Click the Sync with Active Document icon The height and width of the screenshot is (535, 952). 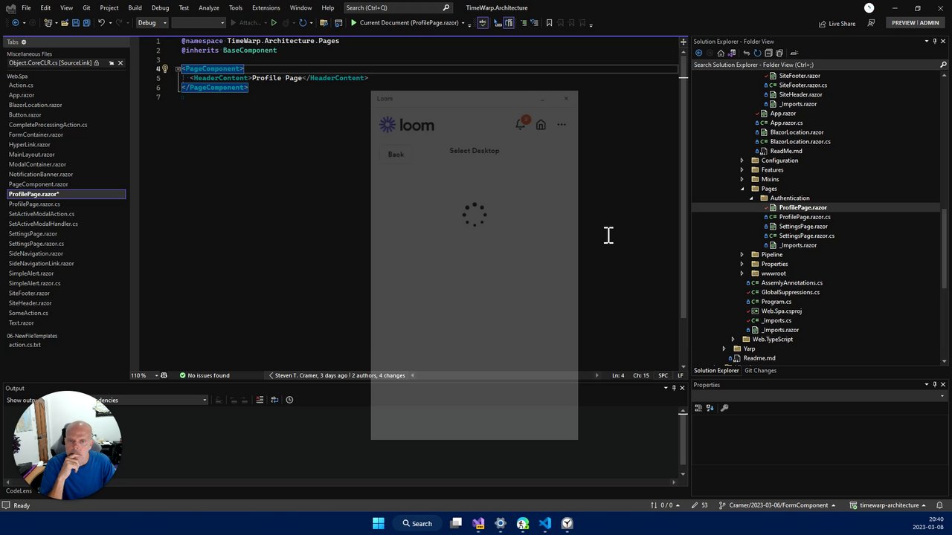coord(747,53)
